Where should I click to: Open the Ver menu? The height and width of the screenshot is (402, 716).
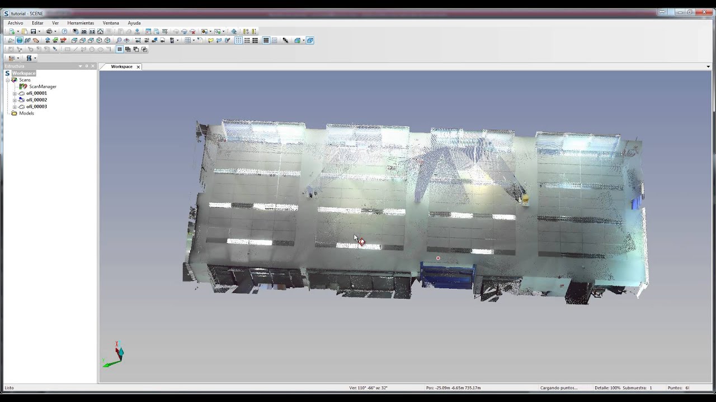point(55,23)
